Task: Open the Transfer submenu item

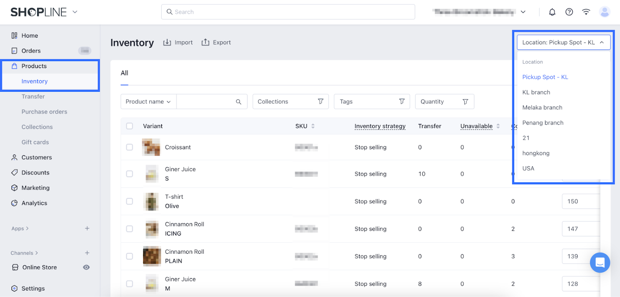Action: tap(33, 96)
